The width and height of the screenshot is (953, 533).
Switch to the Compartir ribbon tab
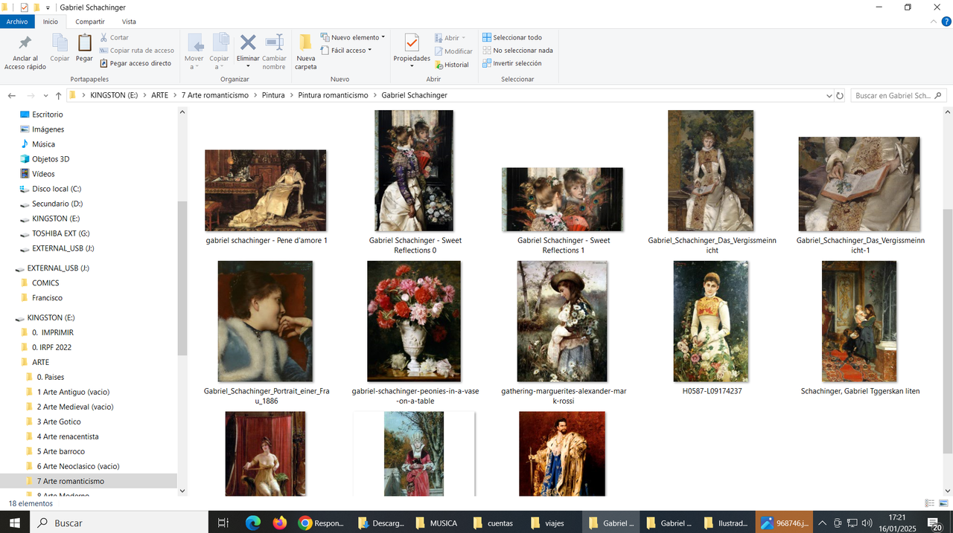pos(90,22)
